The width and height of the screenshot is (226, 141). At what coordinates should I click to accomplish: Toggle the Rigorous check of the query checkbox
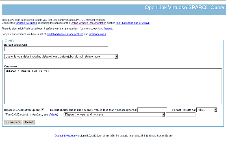43,109
